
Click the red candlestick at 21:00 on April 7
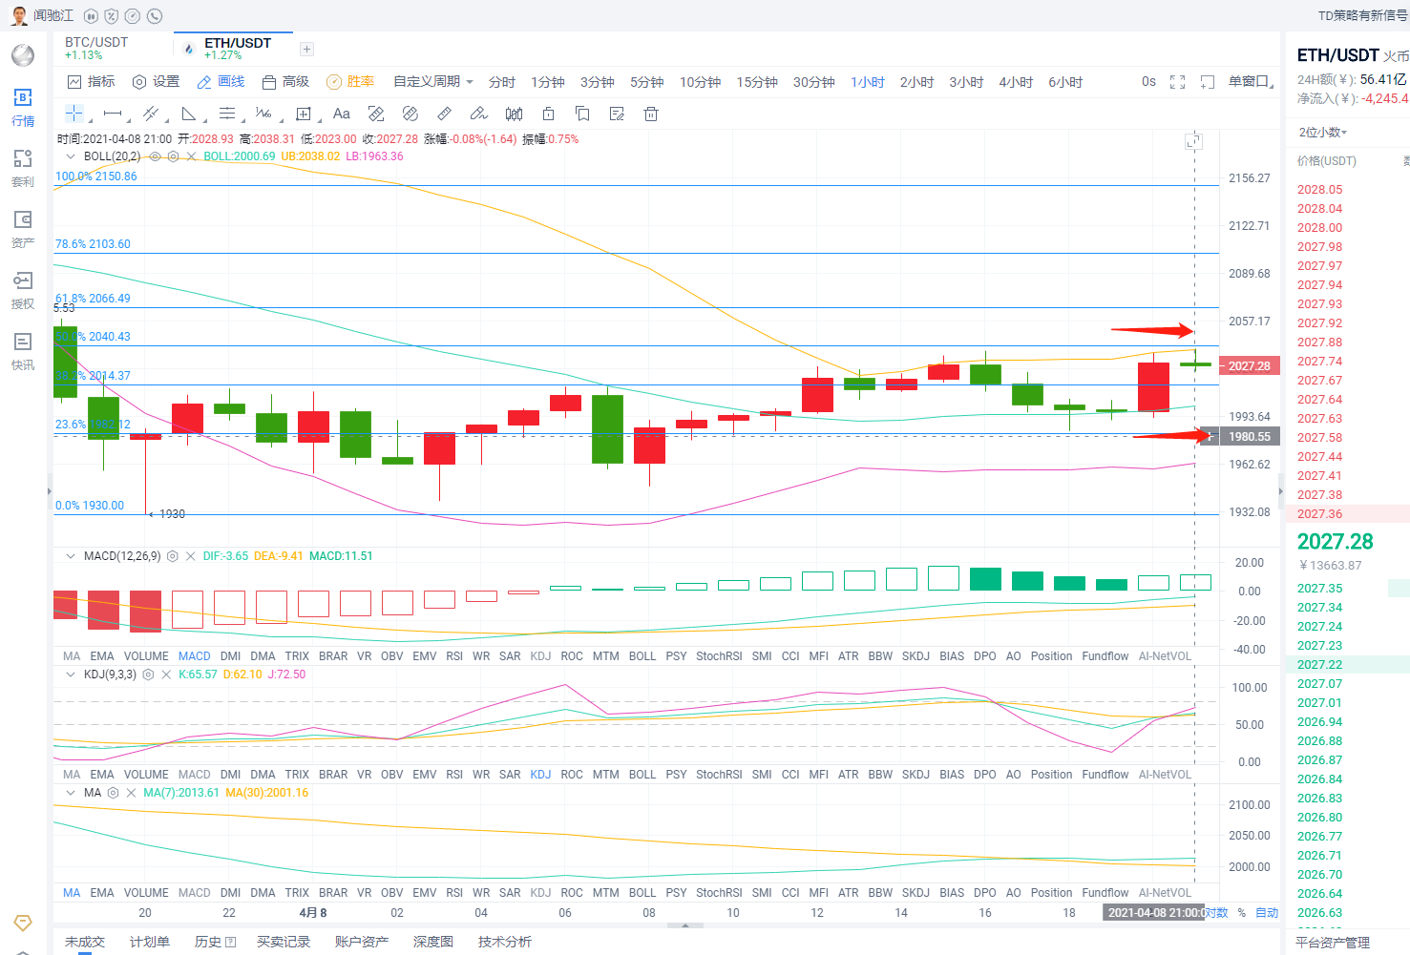(x=187, y=419)
